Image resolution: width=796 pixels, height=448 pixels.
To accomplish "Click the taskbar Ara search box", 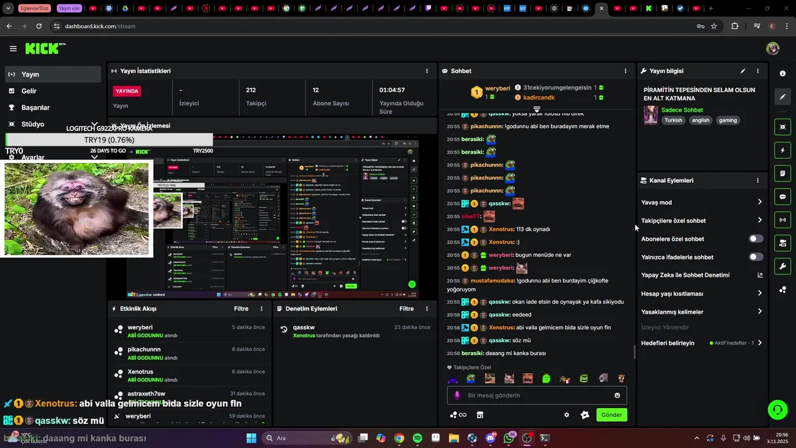I will [306, 438].
